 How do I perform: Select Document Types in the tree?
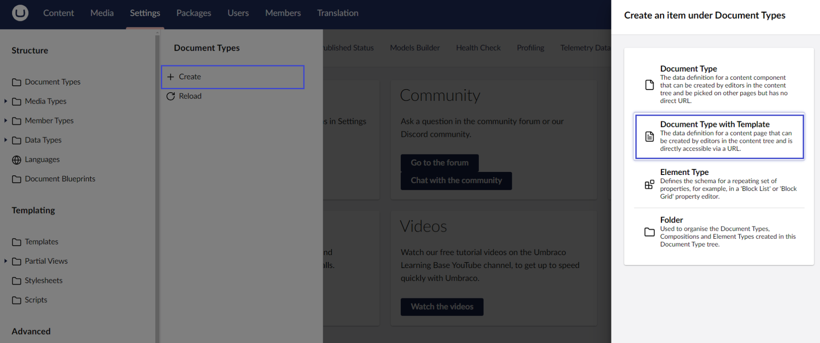(52, 82)
